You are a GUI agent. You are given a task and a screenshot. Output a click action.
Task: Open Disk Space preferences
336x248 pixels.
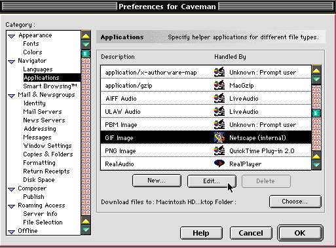39,180
